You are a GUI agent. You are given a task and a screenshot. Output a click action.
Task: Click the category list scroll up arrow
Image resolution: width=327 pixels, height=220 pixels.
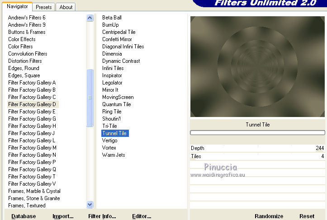pyautogui.click(x=90, y=18)
